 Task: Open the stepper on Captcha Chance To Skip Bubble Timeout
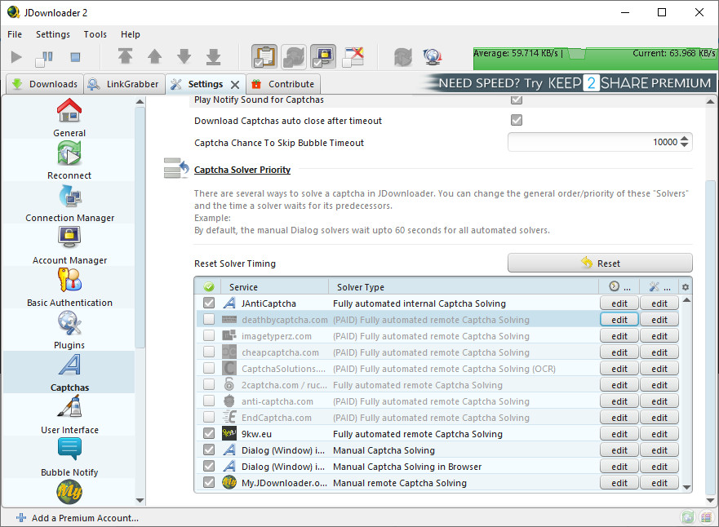pos(686,141)
